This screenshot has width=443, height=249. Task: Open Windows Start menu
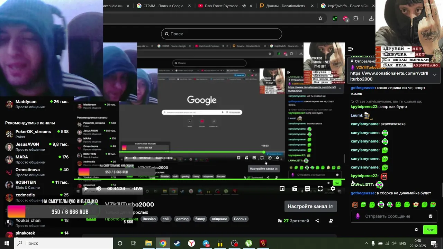[7, 243]
